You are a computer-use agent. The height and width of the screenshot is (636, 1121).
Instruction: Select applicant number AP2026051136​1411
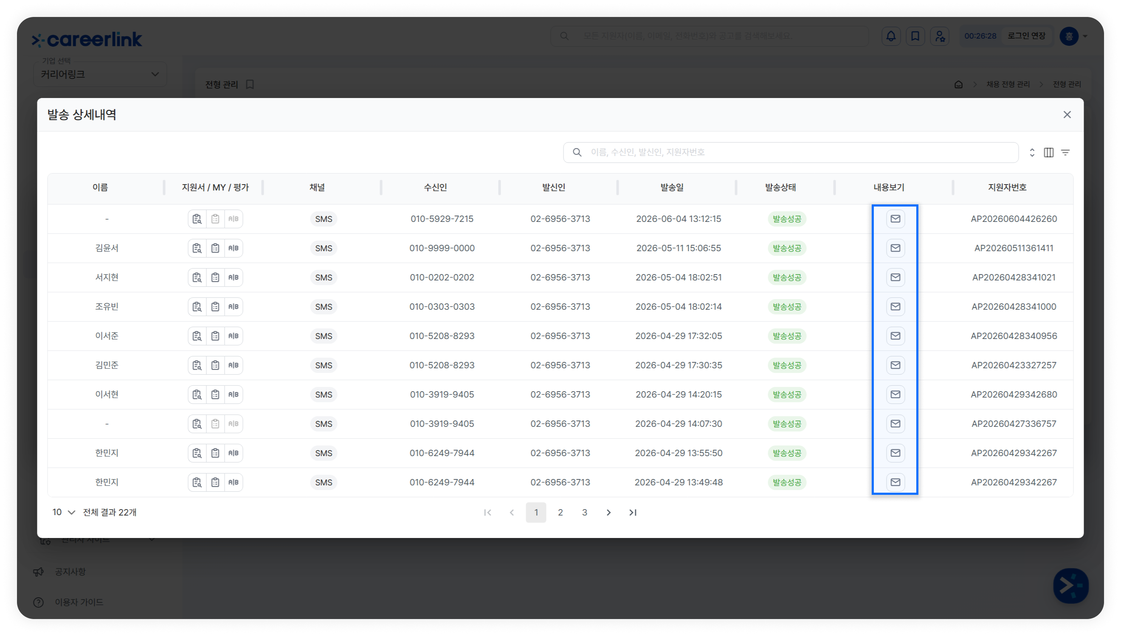point(1014,248)
